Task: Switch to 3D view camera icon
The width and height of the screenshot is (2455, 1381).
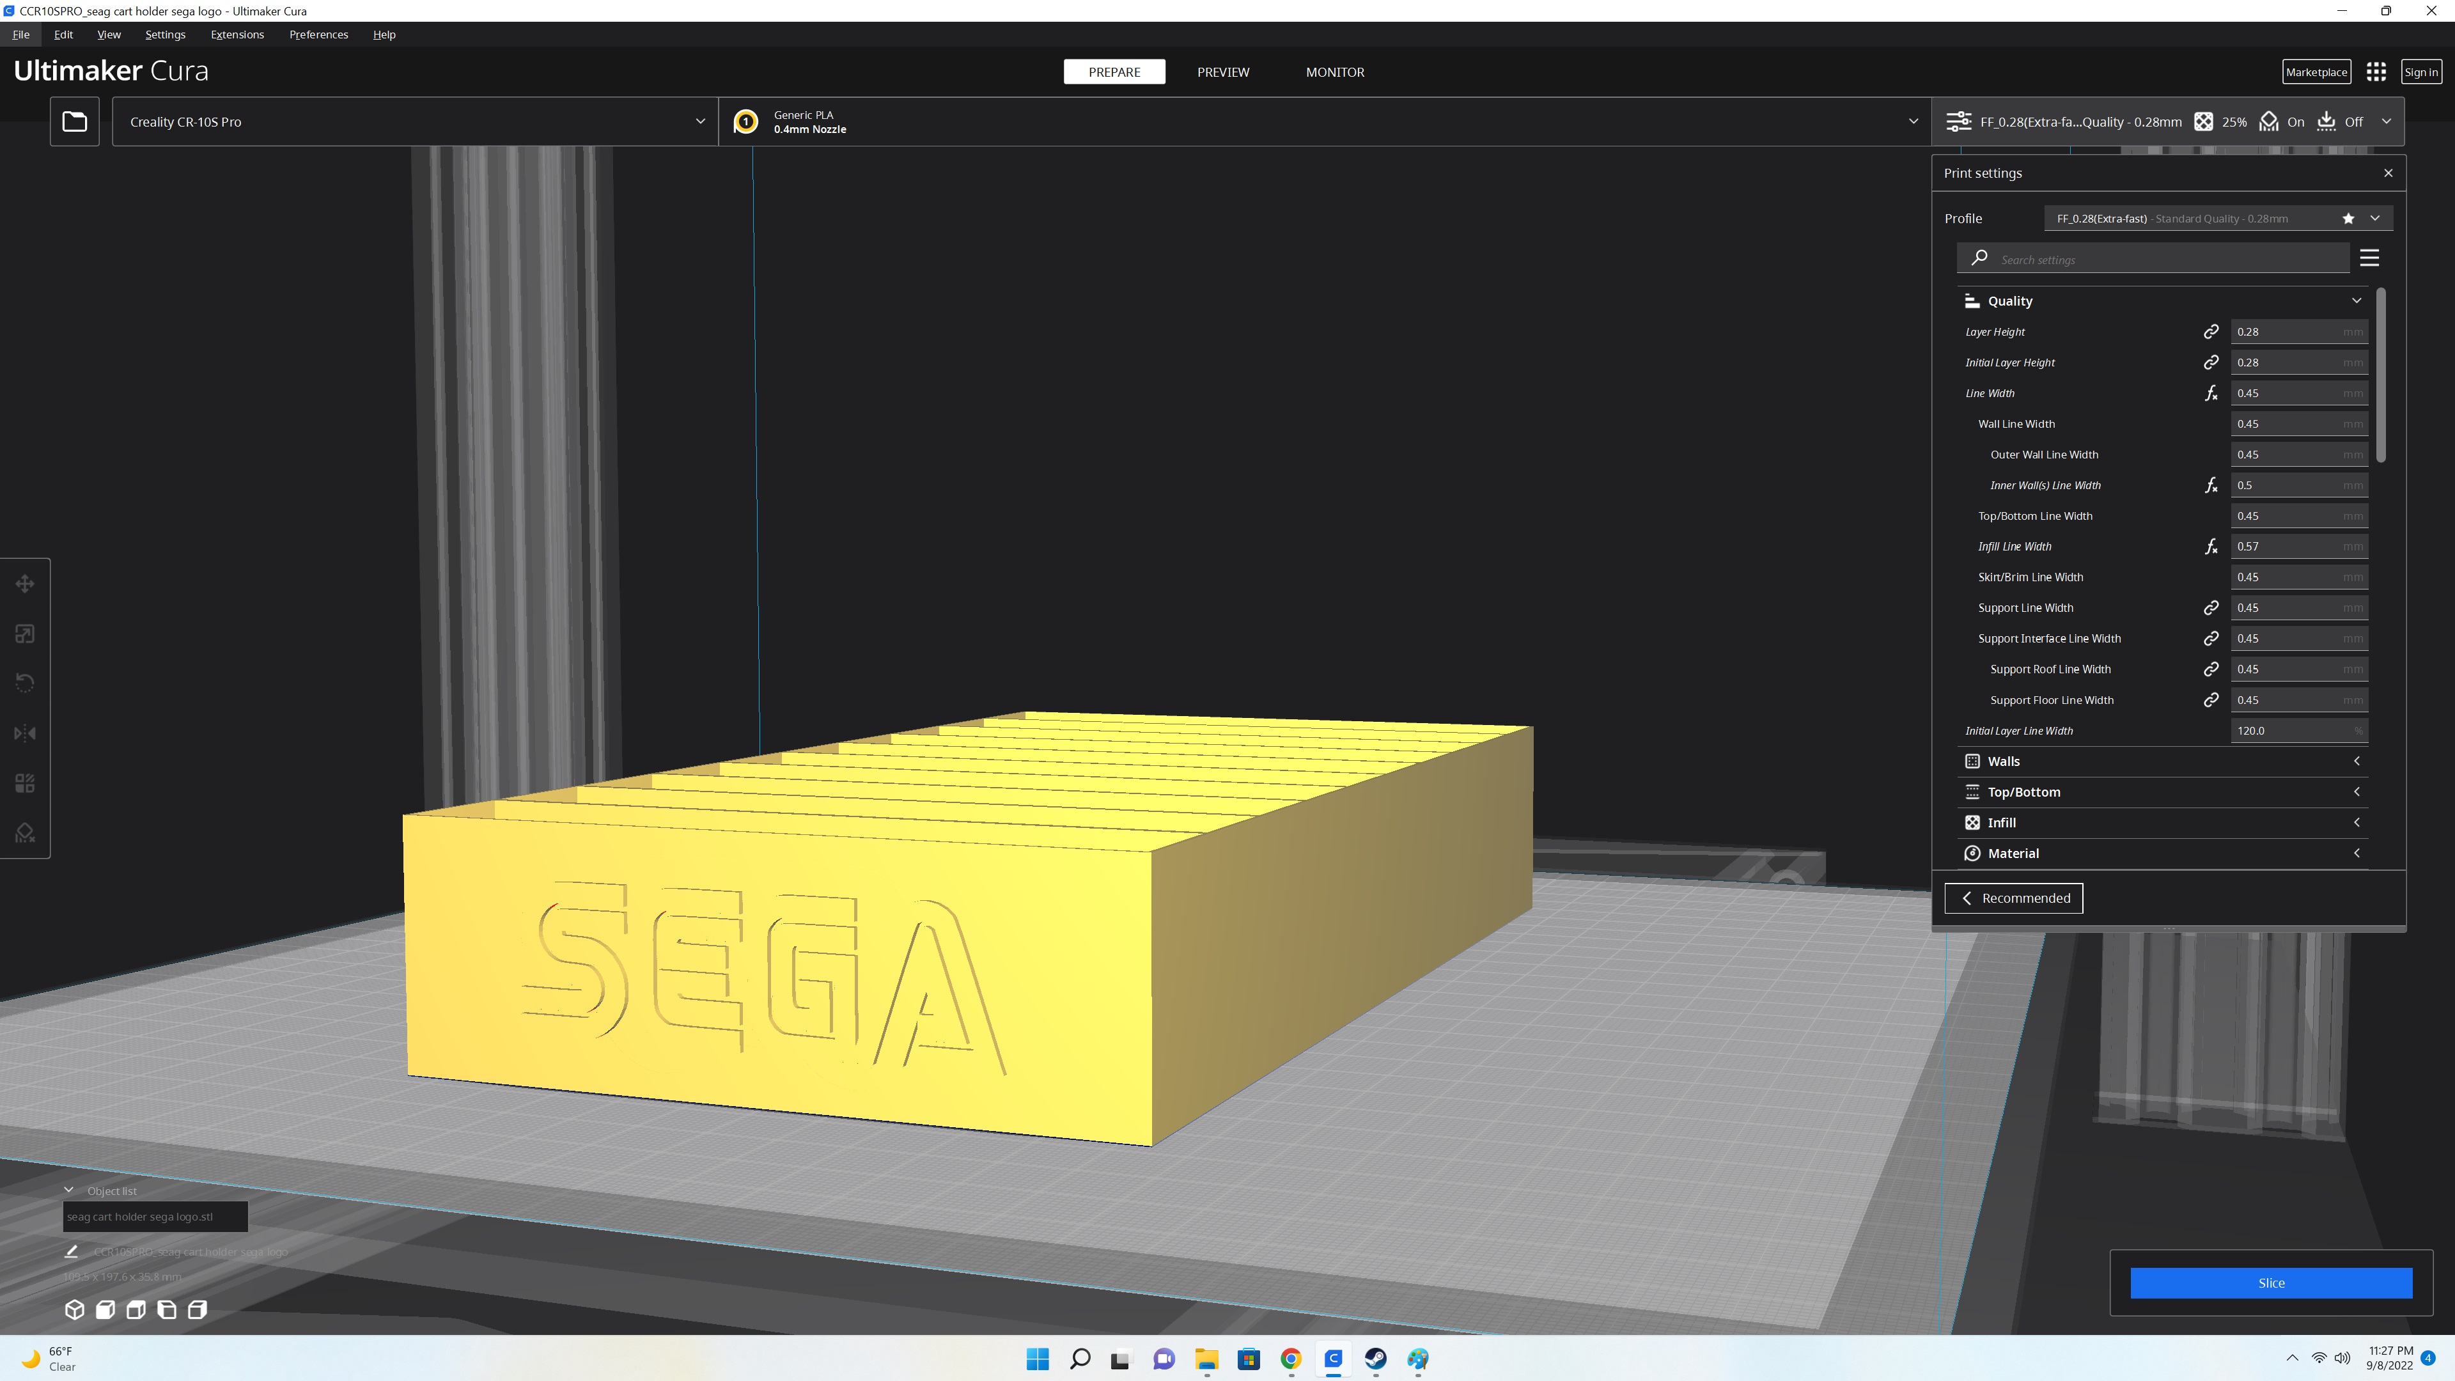Action: (74, 1309)
